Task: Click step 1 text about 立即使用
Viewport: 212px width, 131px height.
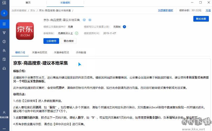Action: (x=38, y=101)
